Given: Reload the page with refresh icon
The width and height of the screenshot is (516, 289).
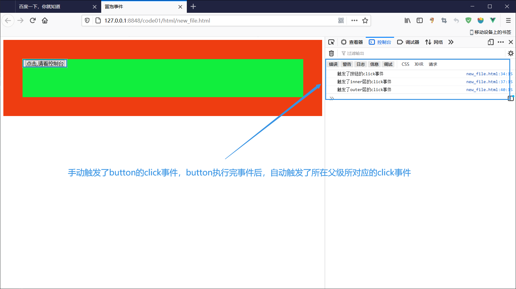Looking at the screenshot, I should point(33,20).
